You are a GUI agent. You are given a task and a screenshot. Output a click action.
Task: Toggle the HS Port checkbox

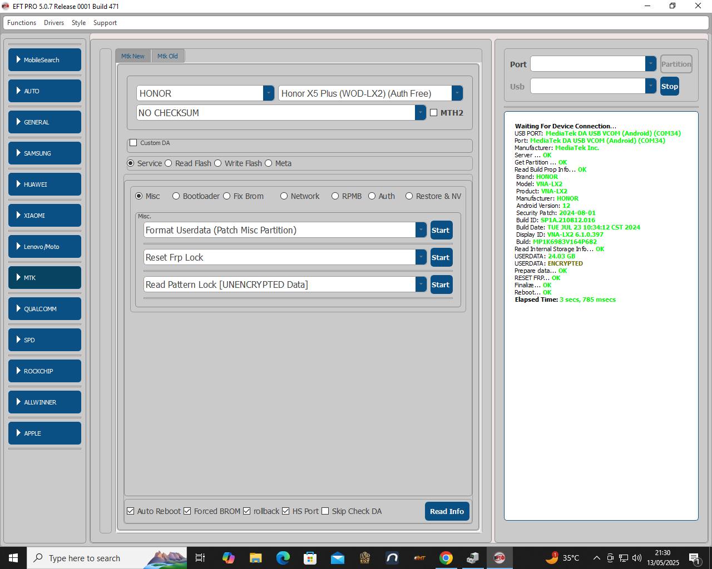pyautogui.click(x=286, y=511)
